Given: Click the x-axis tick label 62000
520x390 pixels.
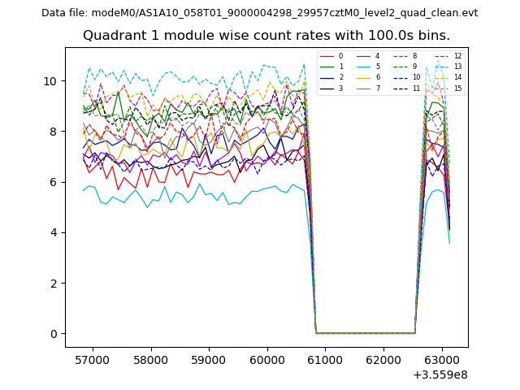Looking at the screenshot, I should click(383, 358).
